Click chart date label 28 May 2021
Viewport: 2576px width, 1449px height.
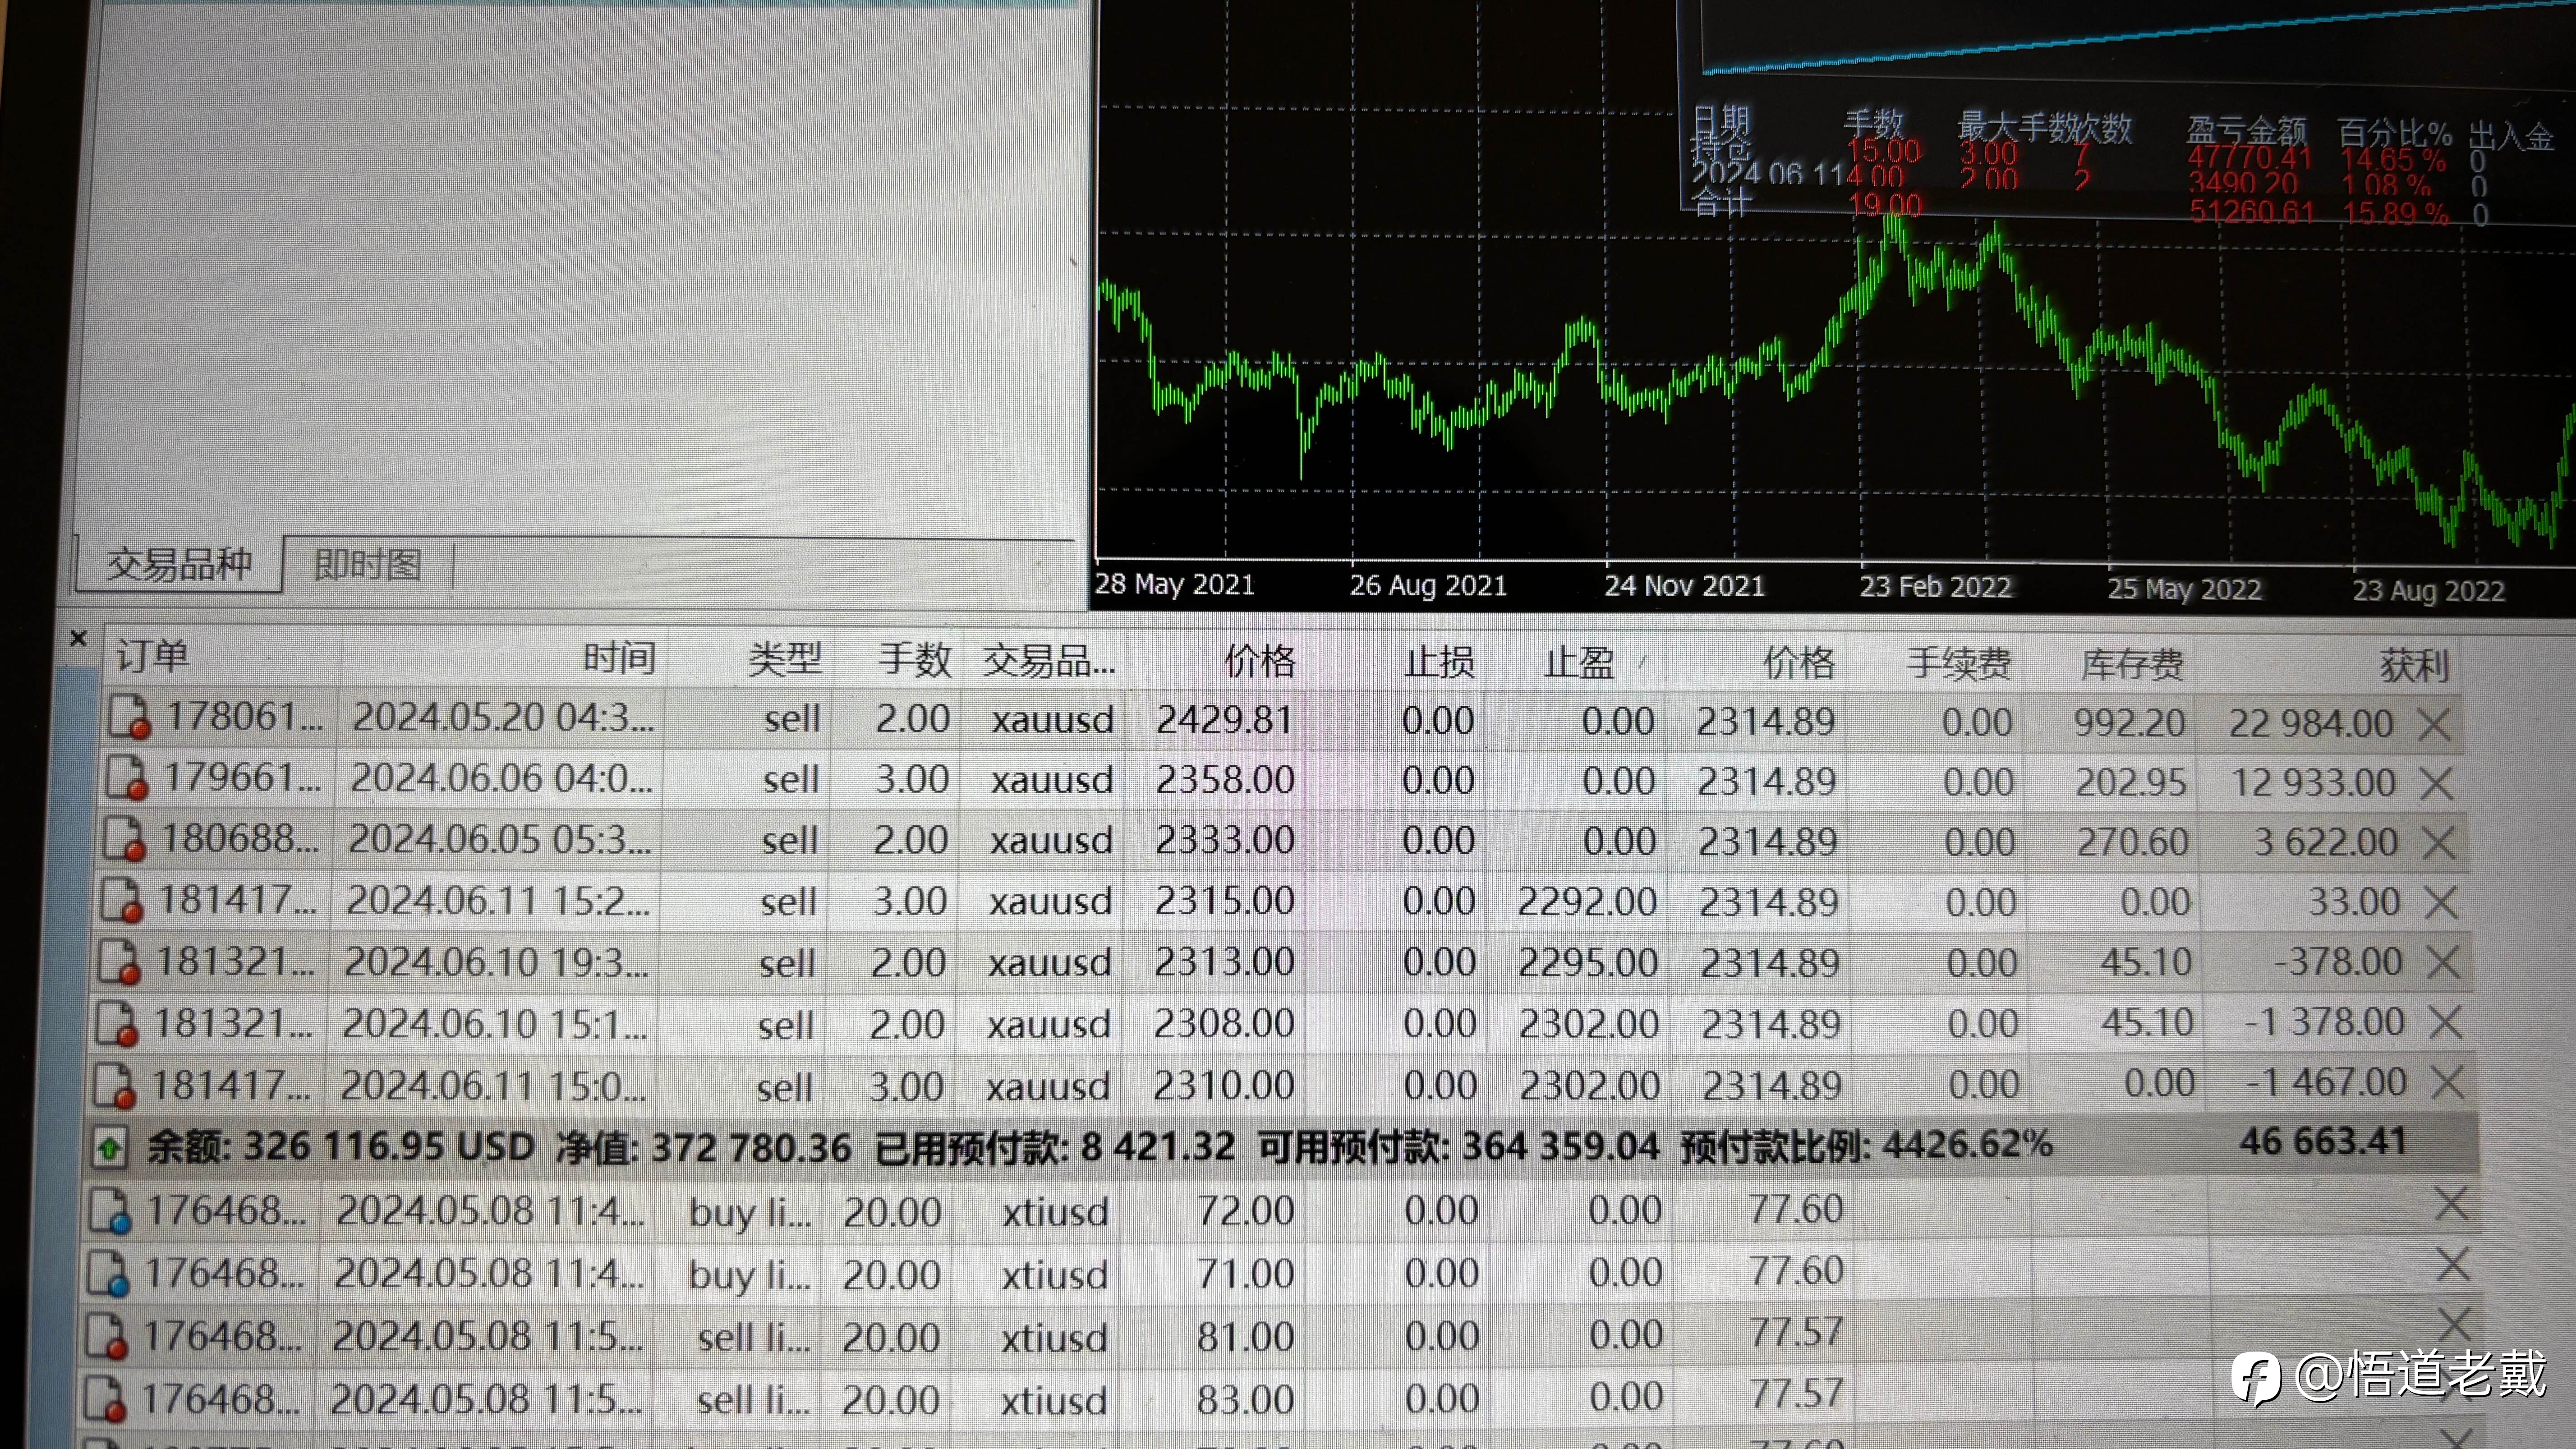point(1174,584)
